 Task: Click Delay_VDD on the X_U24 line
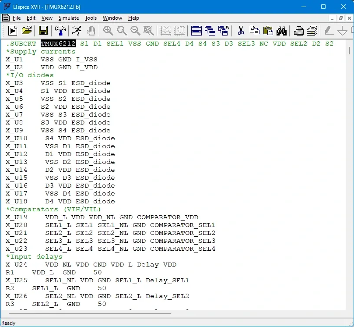tap(157, 264)
